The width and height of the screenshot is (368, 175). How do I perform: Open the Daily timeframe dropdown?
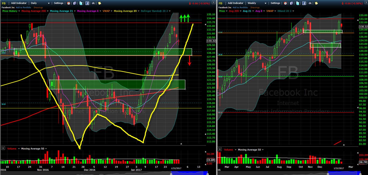point(40,3)
